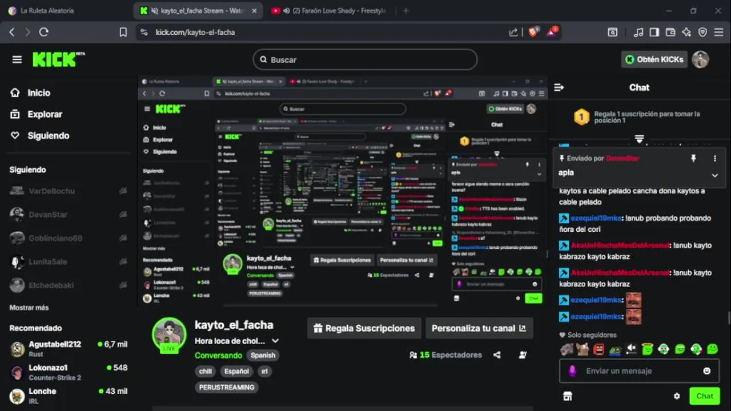Bookmark this page in the address bar
Viewport: 731px width, 411px height.
(123, 33)
